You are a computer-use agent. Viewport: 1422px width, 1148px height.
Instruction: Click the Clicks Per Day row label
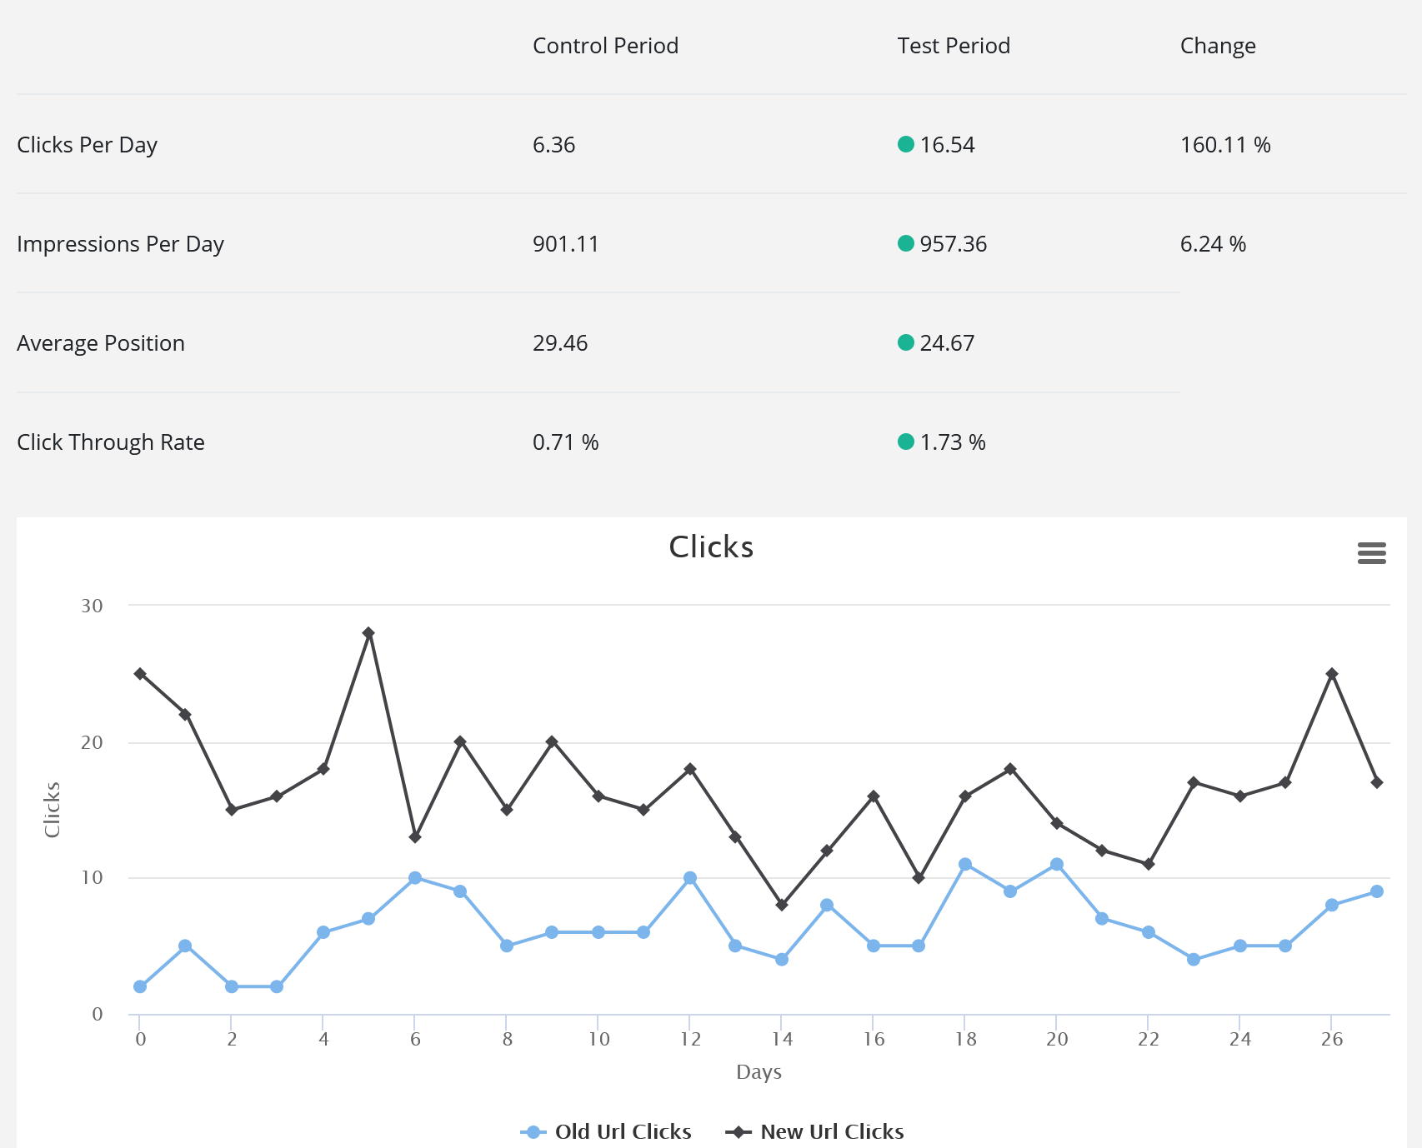[88, 145]
